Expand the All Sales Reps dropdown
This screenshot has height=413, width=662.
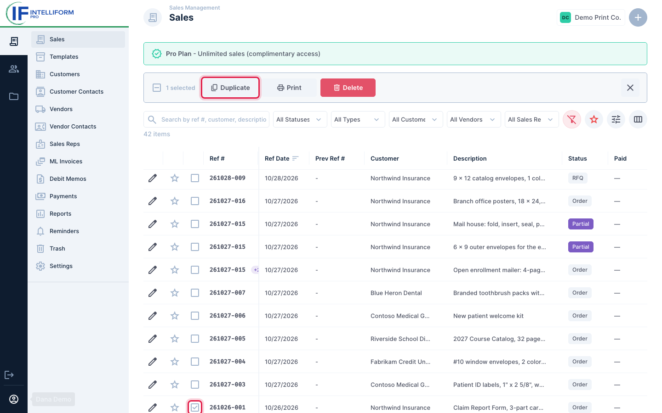532,119
